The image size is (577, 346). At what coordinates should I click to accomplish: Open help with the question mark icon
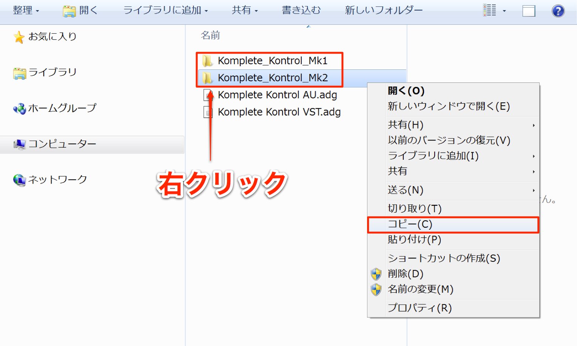(558, 11)
